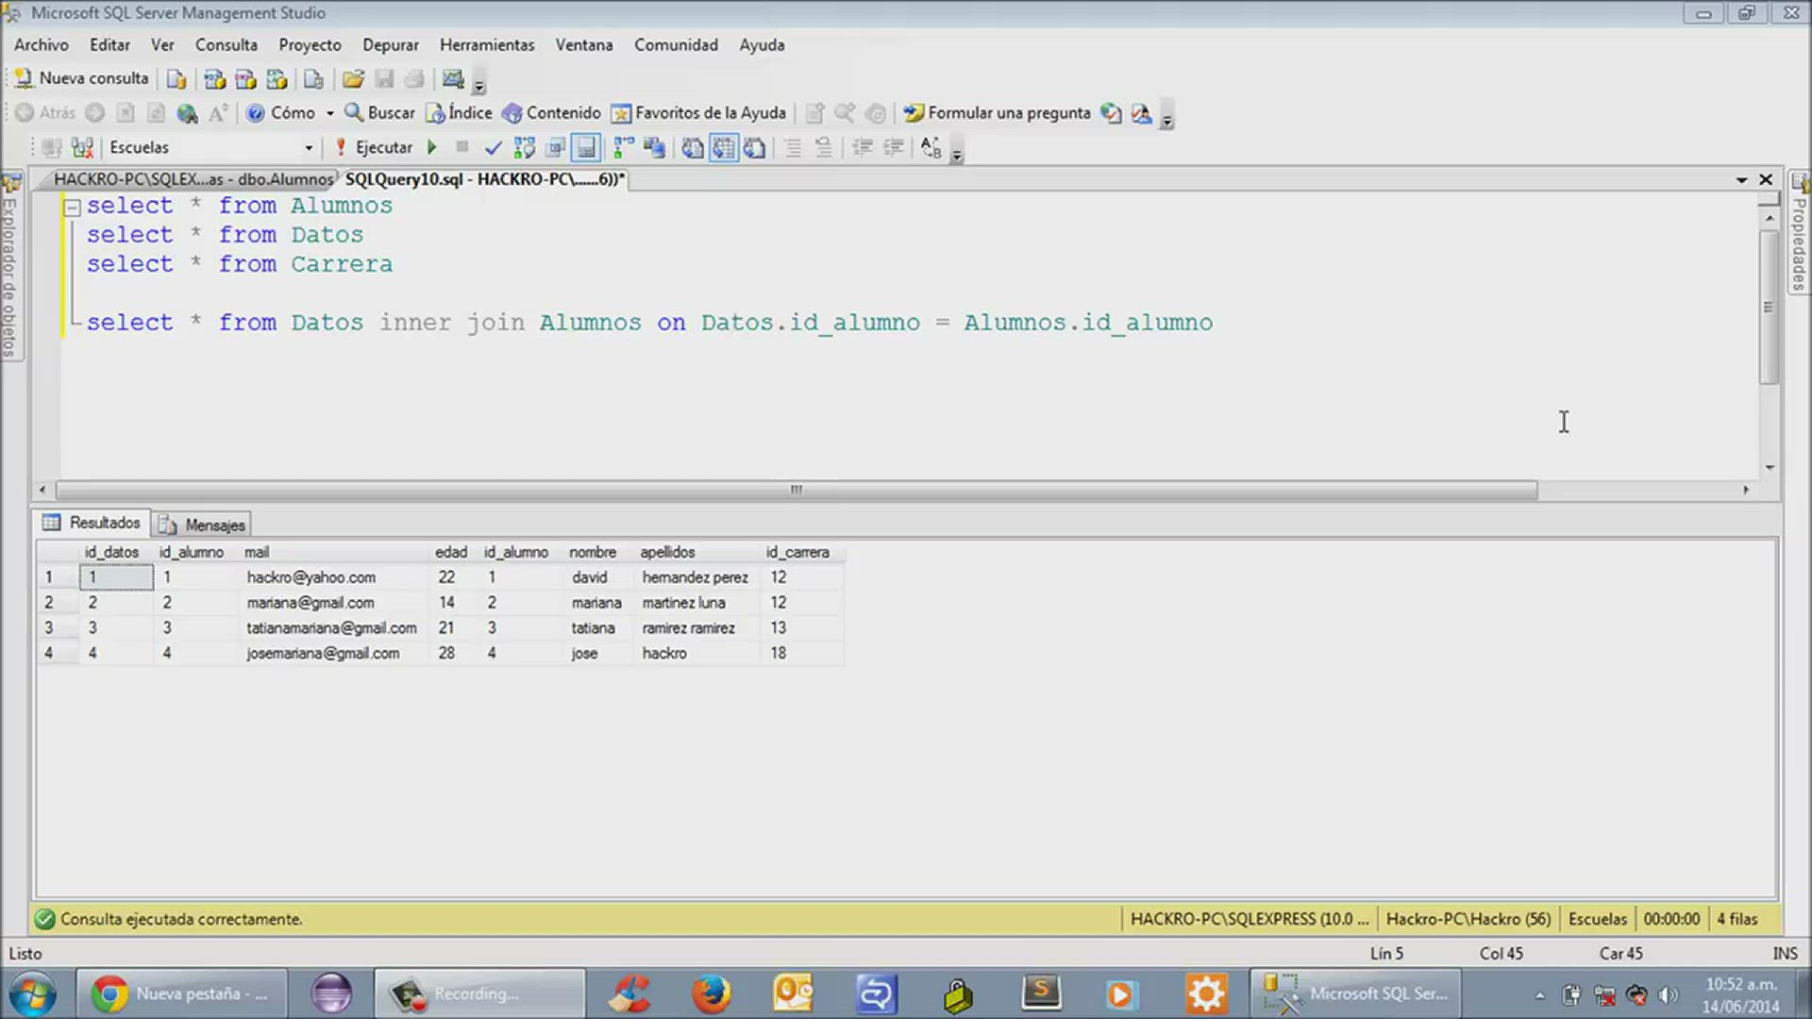Click the green debug play icon
Screen dimensions: 1812x1019
tap(432, 147)
